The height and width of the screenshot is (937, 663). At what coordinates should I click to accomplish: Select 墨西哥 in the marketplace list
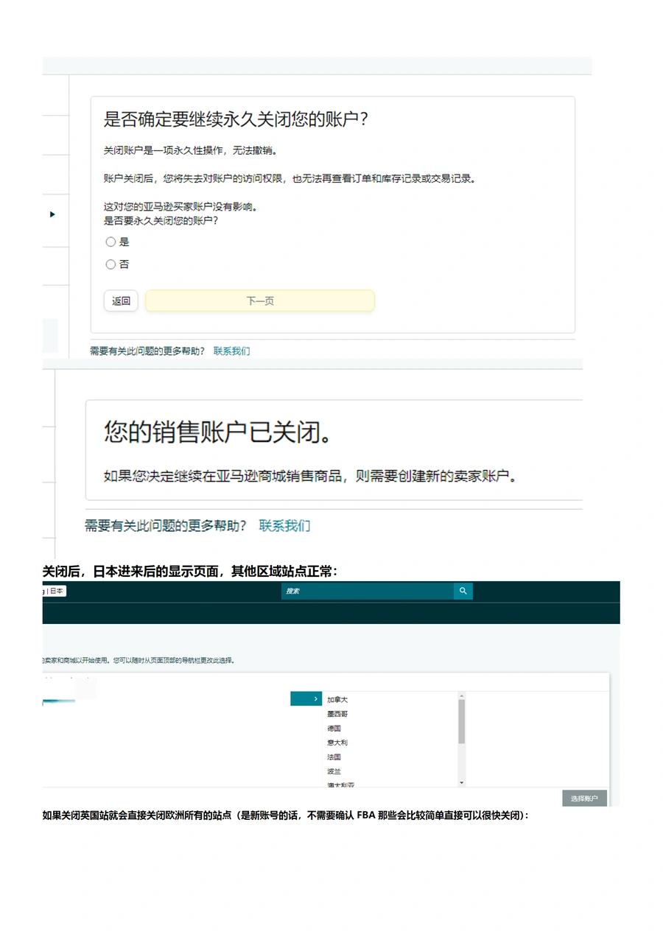[337, 714]
